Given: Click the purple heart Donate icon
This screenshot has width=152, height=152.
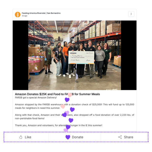Looking at the screenshot, I should pos(68,137).
